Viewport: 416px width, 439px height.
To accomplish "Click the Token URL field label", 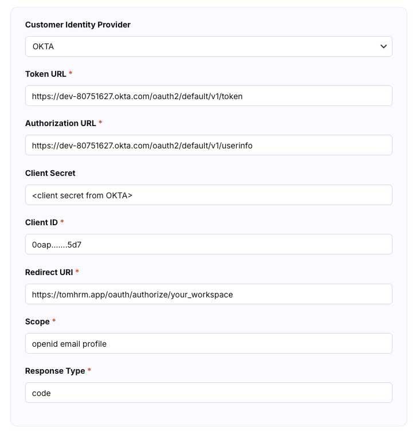I will pos(45,74).
